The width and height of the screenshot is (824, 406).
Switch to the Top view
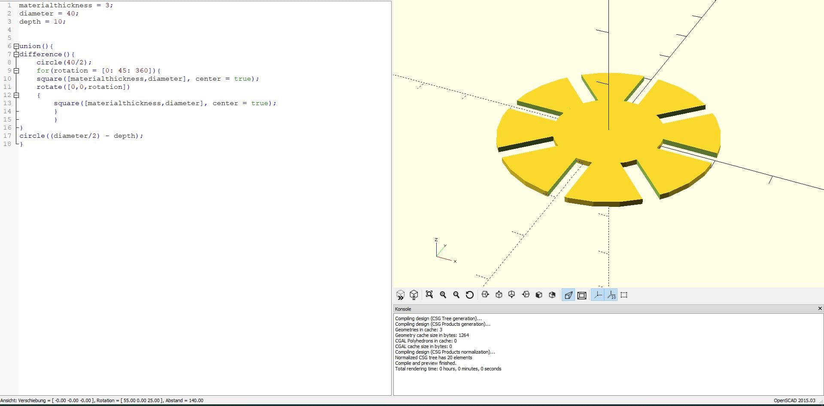[x=499, y=295]
